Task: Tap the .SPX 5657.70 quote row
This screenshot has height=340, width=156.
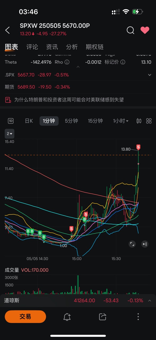Action: [x=78, y=75]
